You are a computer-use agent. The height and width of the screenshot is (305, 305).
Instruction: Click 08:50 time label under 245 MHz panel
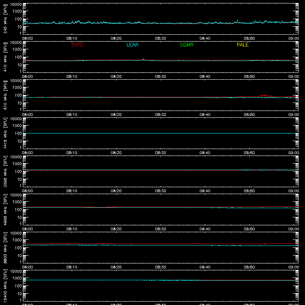(x=249, y=39)
